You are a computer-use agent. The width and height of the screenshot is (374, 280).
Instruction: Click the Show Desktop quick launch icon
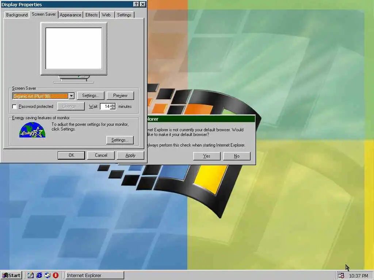(31, 276)
